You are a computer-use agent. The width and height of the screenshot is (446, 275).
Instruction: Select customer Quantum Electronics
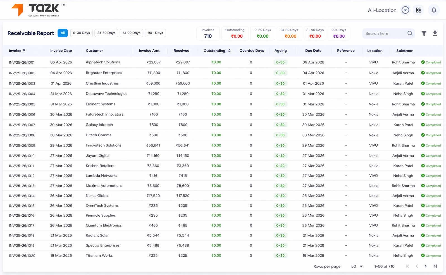tap(104, 225)
